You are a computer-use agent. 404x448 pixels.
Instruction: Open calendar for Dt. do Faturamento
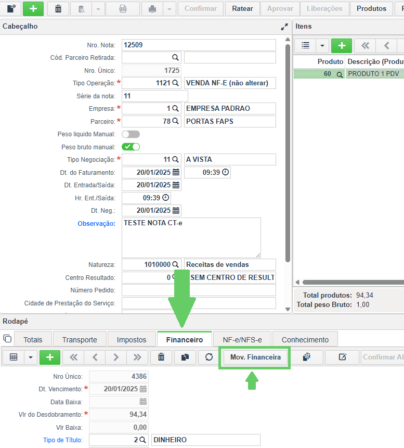pyautogui.click(x=176, y=172)
